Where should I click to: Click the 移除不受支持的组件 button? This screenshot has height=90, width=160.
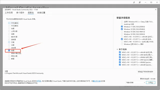pos(145,72)
